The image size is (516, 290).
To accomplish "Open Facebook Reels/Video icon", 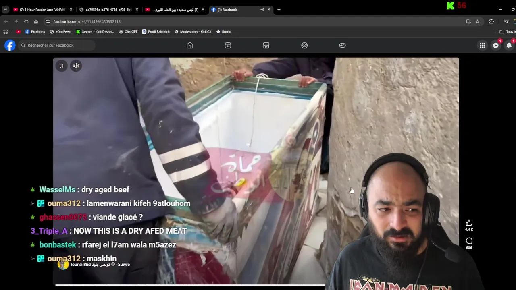I will 228,46.
